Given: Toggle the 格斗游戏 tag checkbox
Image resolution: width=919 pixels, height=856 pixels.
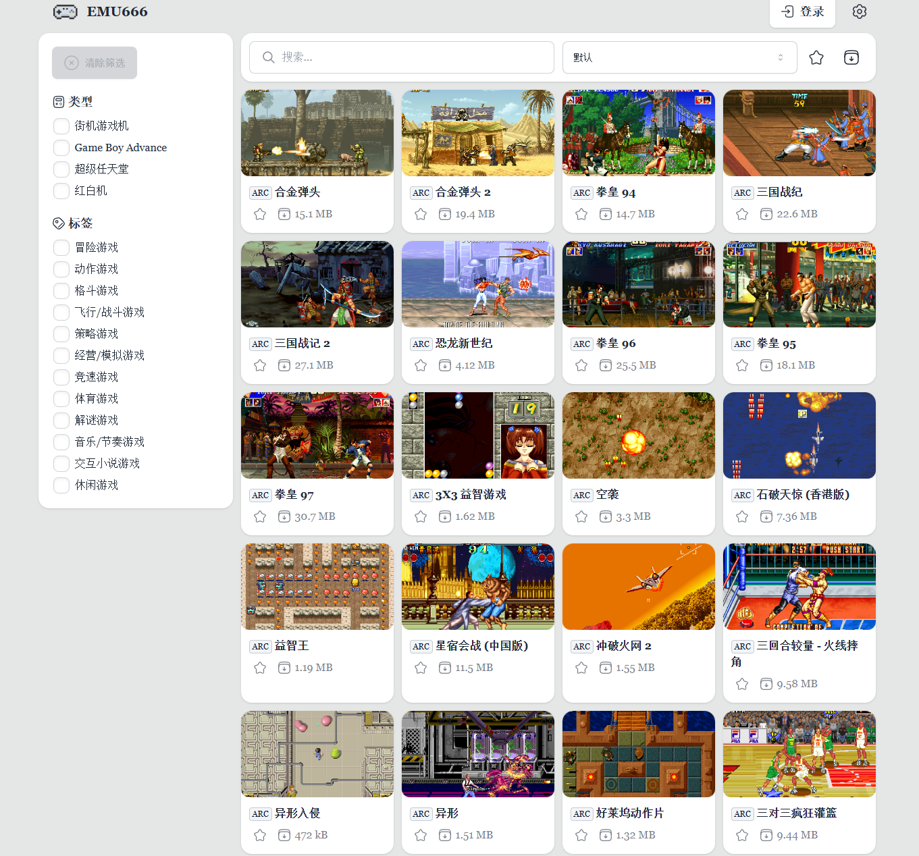Looking at the screenshot, I should pos(61,291).
